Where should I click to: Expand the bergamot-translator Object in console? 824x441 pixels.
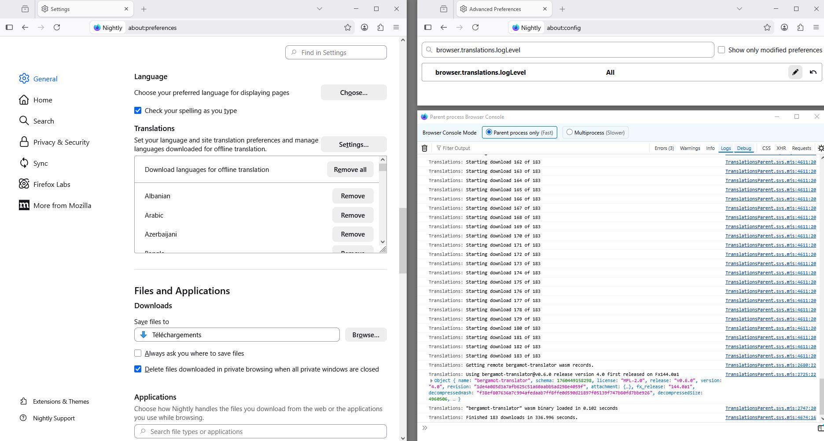coord(431,381)
